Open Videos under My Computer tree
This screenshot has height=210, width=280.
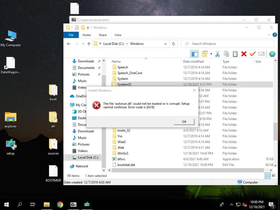coord(83,151)
